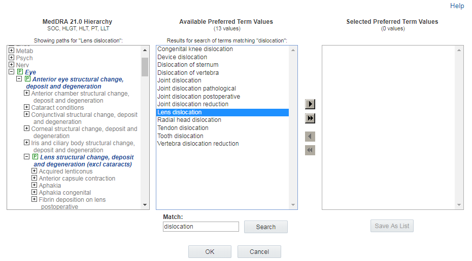Click the move selected term right arrow
This screenshot has height=261, width=472.
[310, 104]
